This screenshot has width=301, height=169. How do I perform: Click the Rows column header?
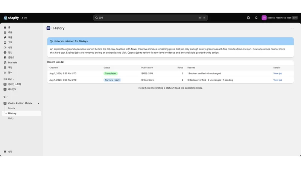(x=180, y=68)
